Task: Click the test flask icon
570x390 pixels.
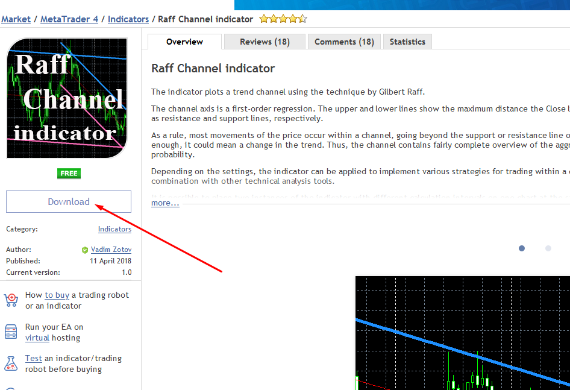Action: coord(11,363)
